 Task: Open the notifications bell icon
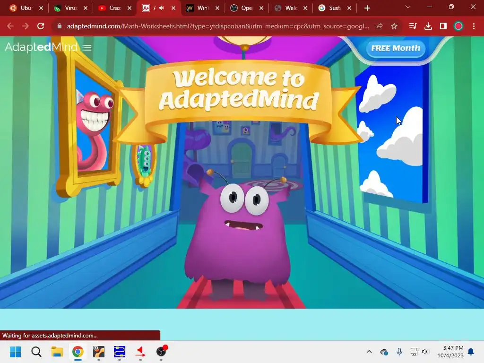coord(471,352)
